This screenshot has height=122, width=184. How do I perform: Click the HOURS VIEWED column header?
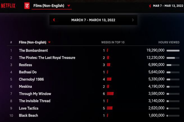(169, 42)
